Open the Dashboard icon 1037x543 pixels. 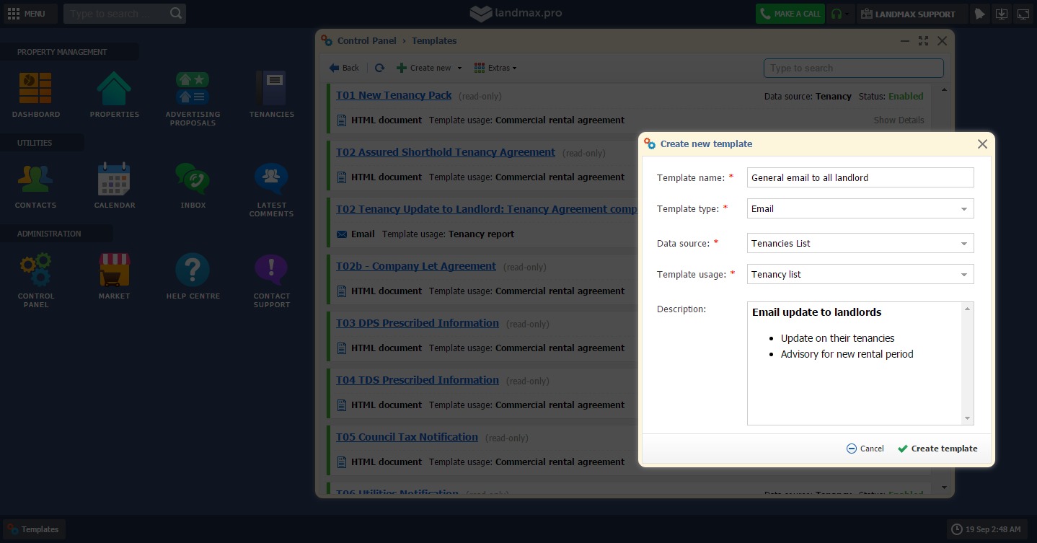[35, 89]
